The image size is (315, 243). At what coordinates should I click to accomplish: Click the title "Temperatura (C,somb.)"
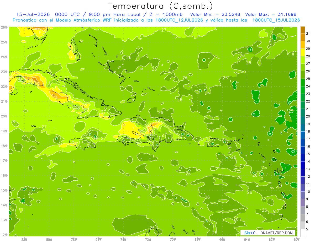point(160,6)
